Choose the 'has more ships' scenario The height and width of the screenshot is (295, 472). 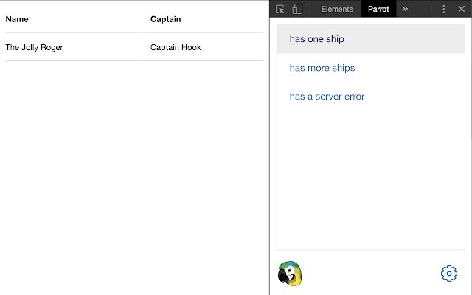point(322,68)
